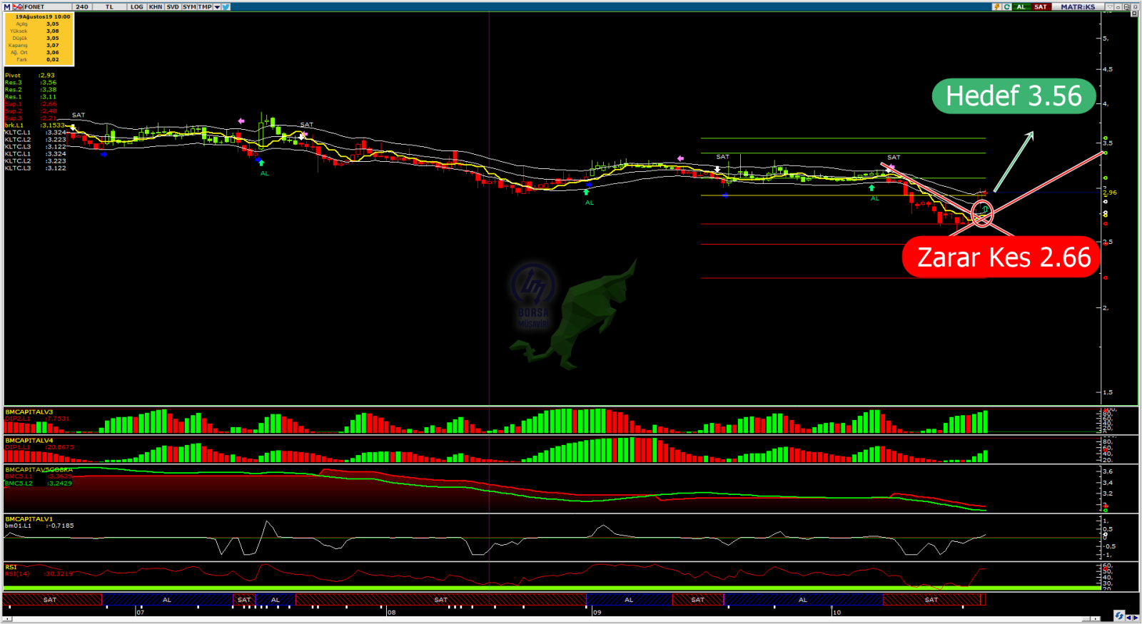Toggle LOG scale on the chart
Screen dimensions: 1142x624
[x=136, y=7]
